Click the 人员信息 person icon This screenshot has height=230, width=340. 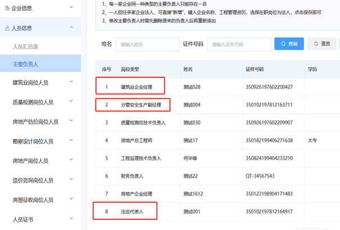coord(7,27)
